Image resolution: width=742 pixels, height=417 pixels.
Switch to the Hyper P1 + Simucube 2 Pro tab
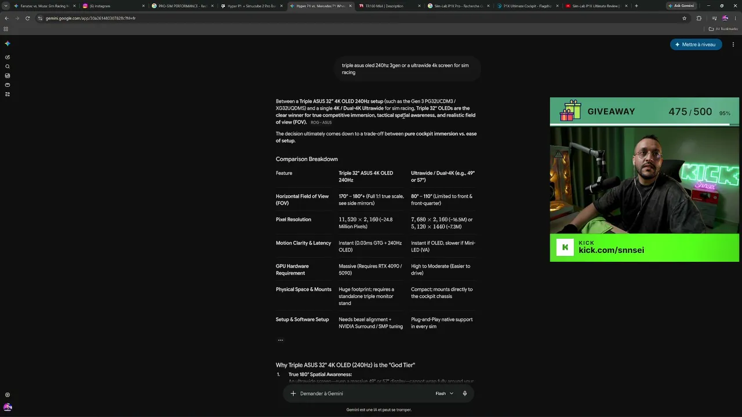pos(252,6)
